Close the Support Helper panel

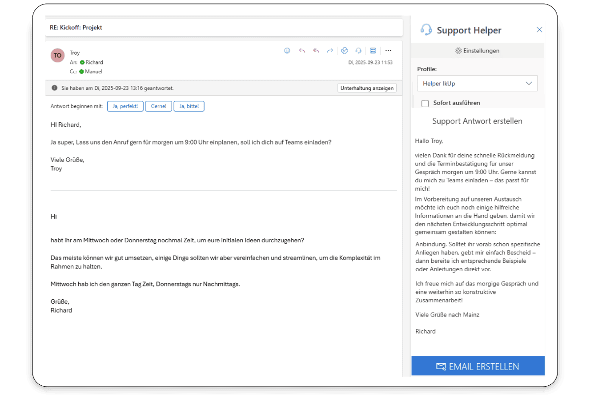tap(539, 29)
